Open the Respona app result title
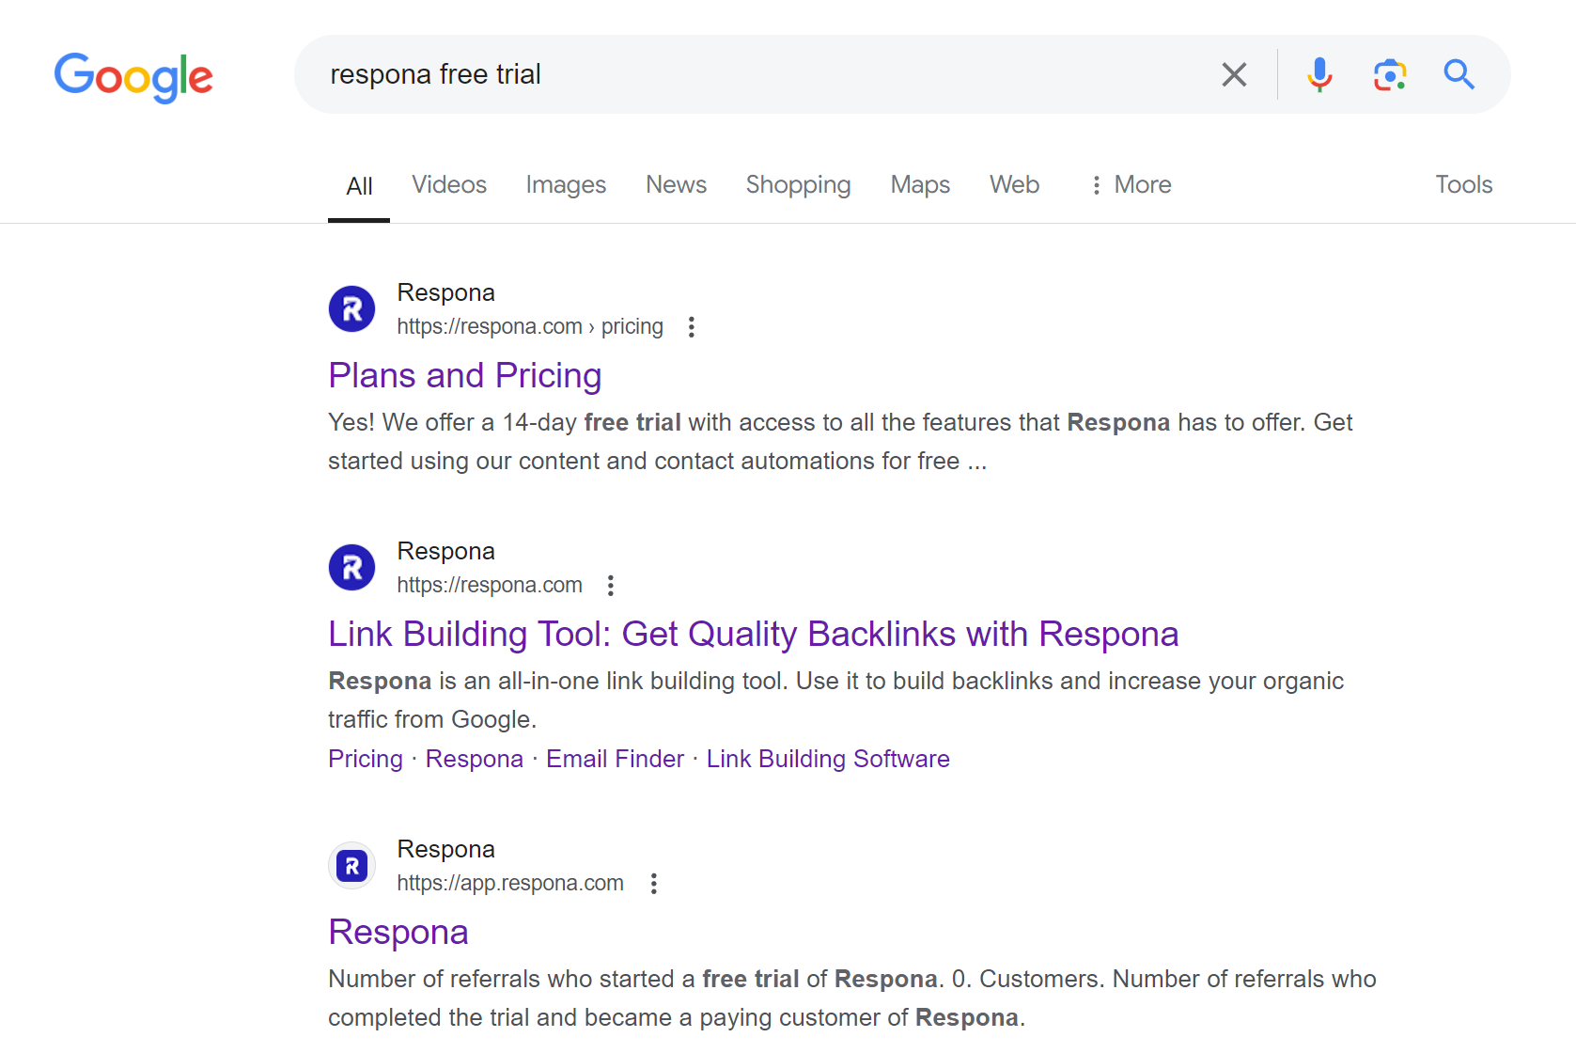Viewport: 1576px width, 1053px height. click(x=398, y=932)
